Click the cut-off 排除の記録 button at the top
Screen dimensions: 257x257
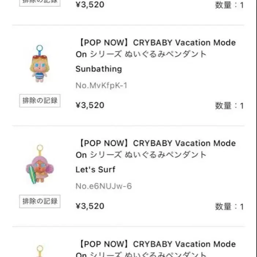click(40, 2)
